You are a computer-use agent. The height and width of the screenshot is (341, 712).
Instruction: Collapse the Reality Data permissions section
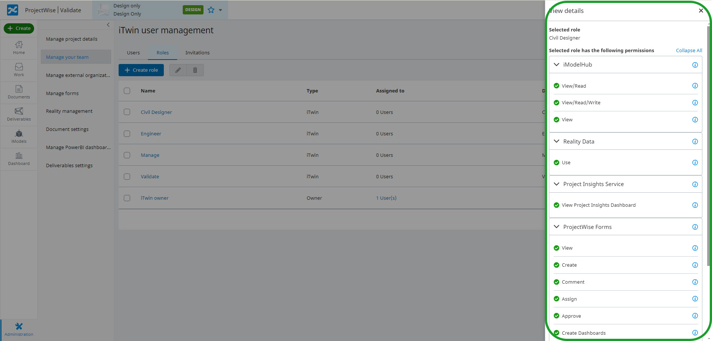click(x=556, y=141)
